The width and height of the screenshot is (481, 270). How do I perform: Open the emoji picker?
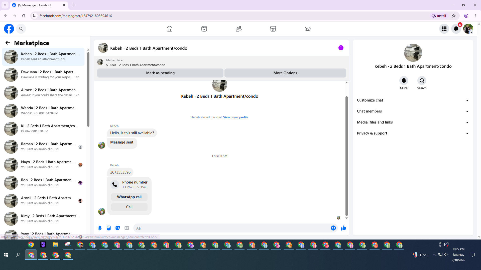point(333,228)
